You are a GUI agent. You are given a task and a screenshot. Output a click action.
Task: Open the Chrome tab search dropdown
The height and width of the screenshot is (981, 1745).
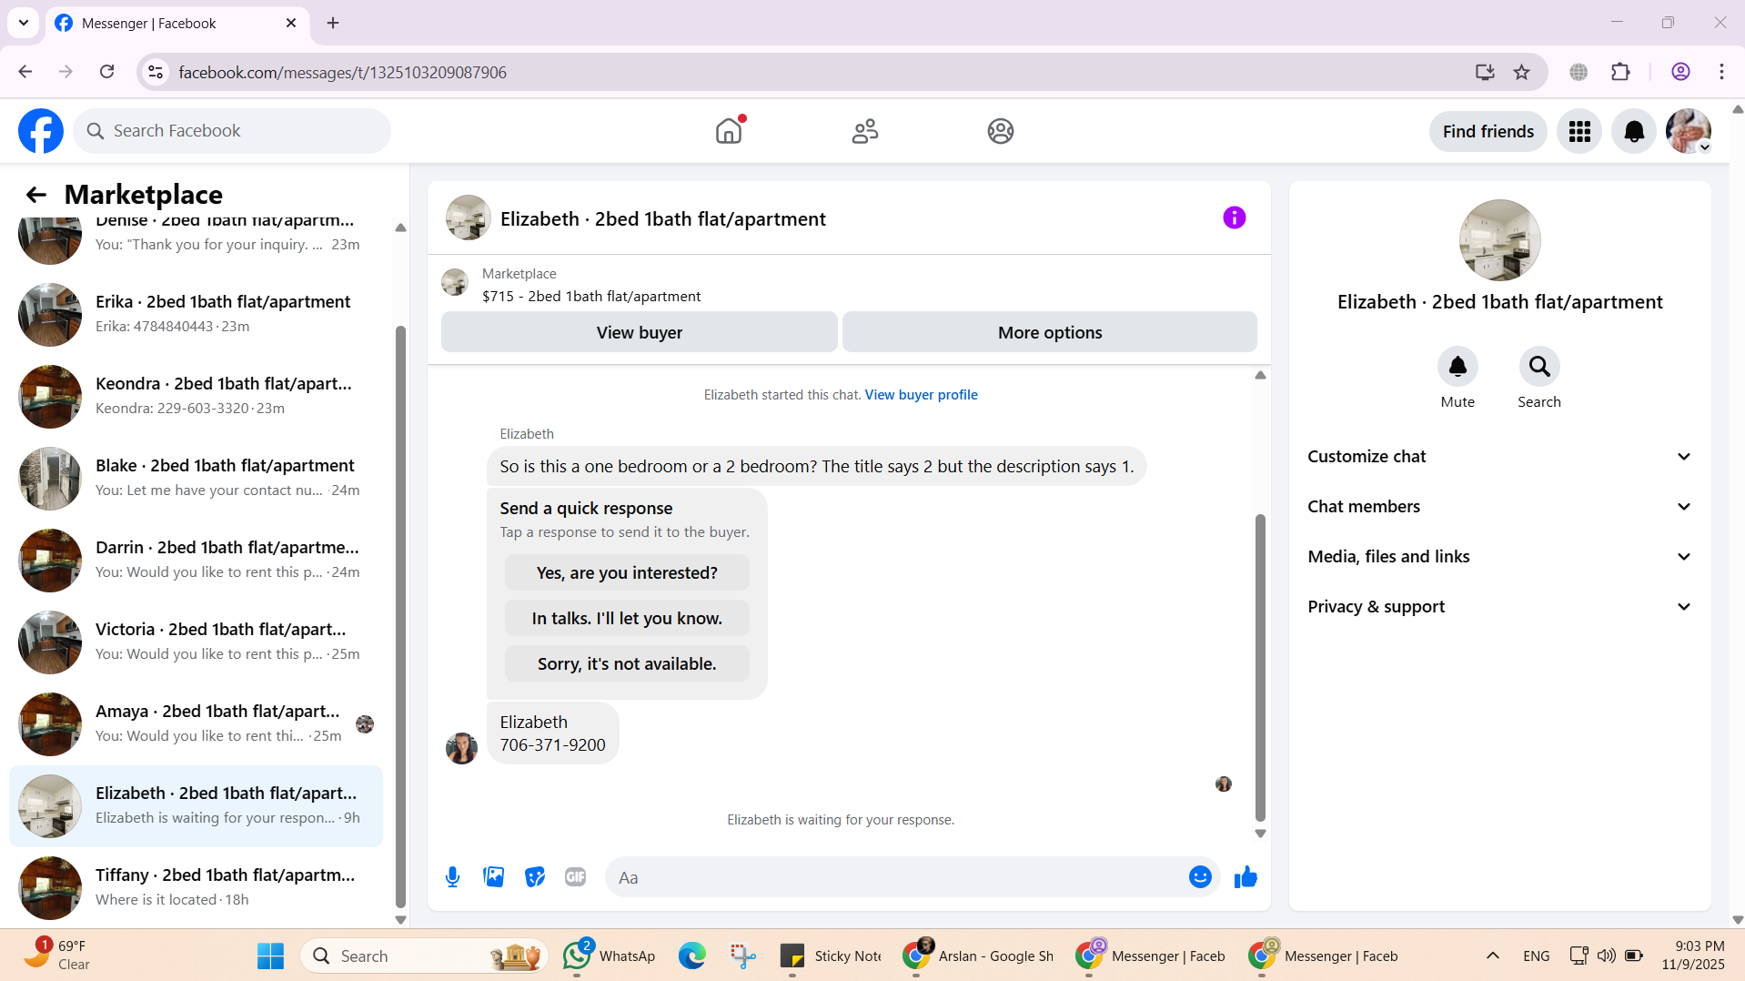click(x=24, y=23)
